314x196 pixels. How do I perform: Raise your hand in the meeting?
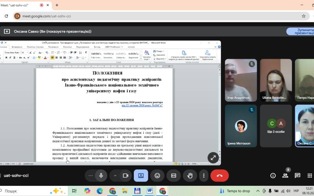click(190, 175)
